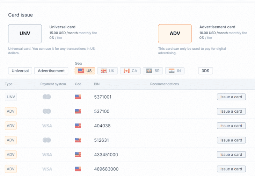
Task: Click ADV badge in 404038 row
Action: click(x=11, y=126)
